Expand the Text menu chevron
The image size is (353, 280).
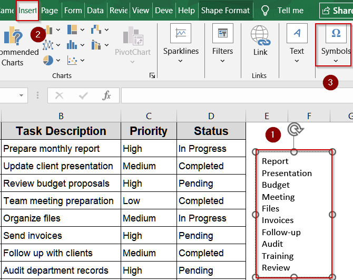297,61
